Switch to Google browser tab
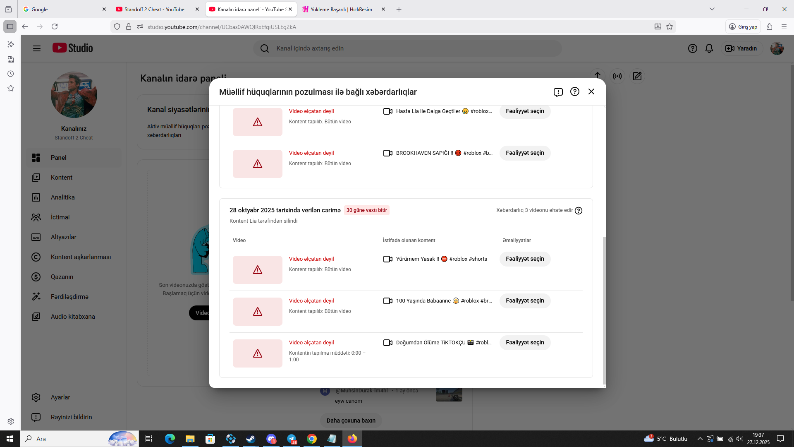The image size is (794, 447). coord(64,9)
